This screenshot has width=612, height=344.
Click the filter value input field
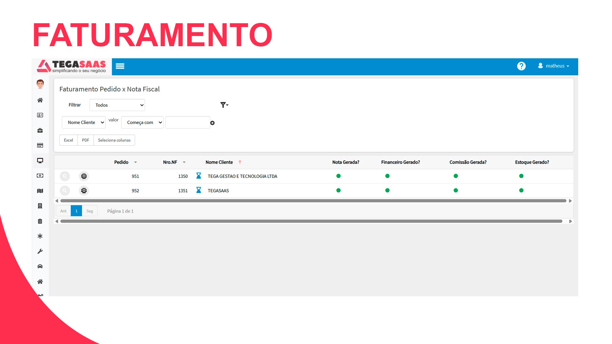click(x=188, y=122)
